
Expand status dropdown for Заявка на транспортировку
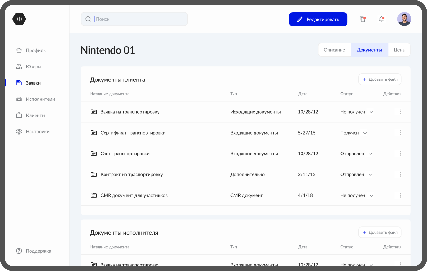371,112
